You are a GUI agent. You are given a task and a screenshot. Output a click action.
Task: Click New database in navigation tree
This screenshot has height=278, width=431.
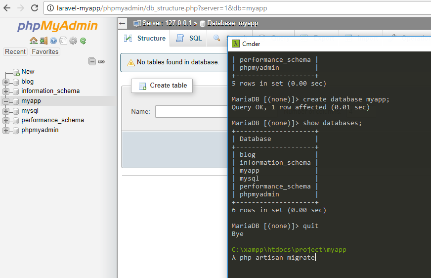coord(28,72)
